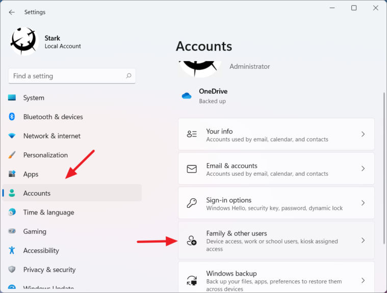Expand Windows backup chevron
This screenshot has width=387, height=293.
pyautogui.click(x=363, y=280)
